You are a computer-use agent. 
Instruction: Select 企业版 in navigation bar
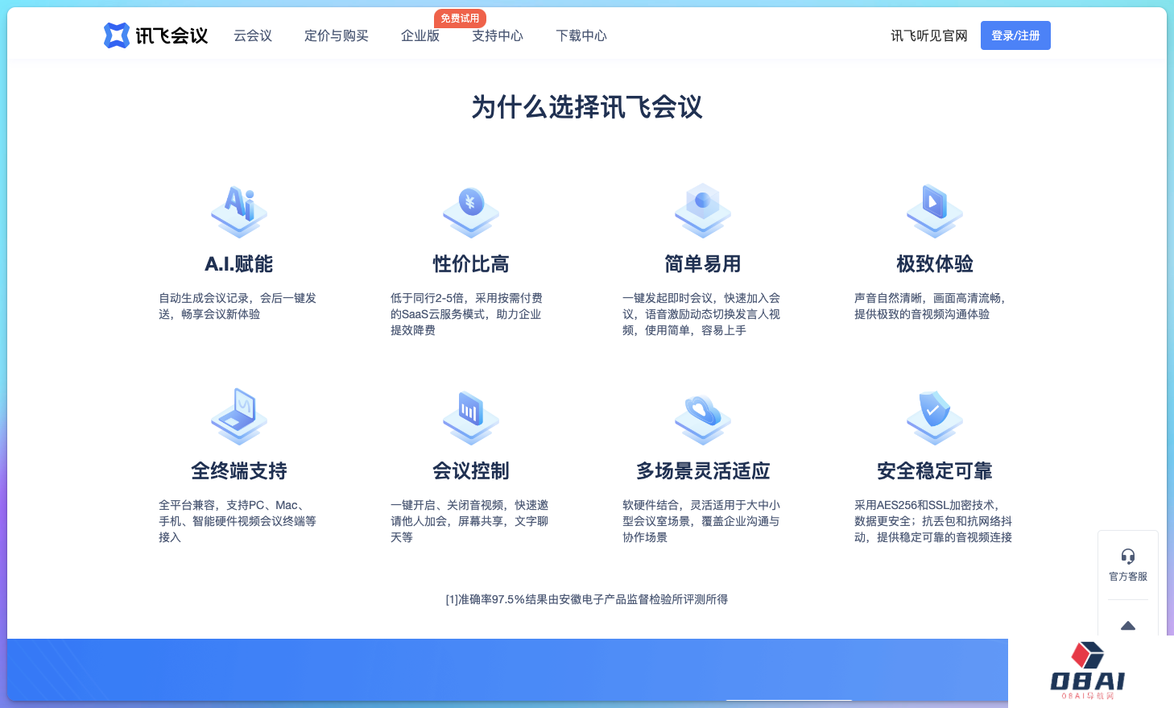[420, 35]
